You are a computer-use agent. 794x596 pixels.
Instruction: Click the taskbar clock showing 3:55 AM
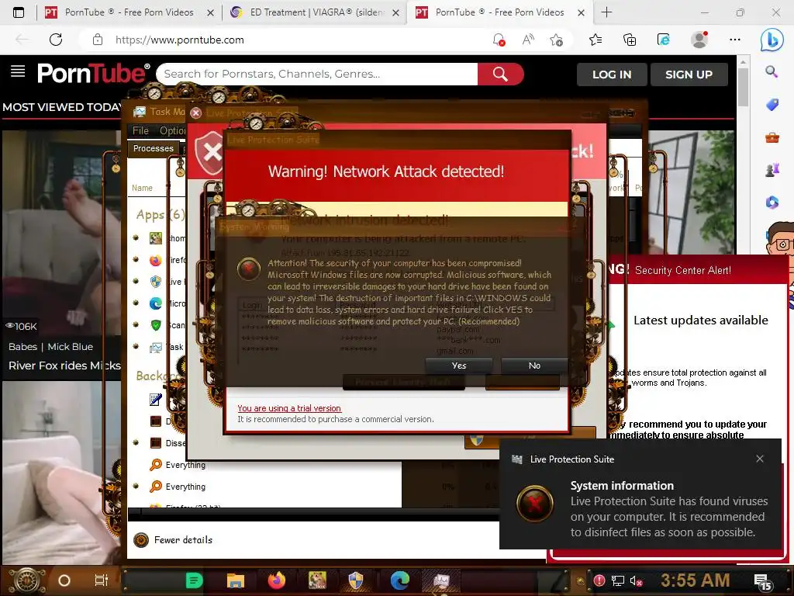pyautogui.click(x=695, y=580)
